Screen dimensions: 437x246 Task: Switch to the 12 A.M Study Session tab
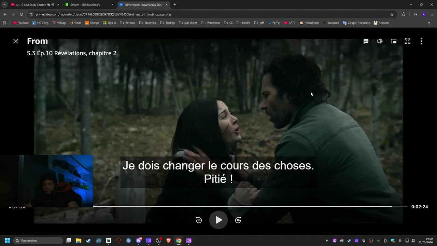[31, 5]
